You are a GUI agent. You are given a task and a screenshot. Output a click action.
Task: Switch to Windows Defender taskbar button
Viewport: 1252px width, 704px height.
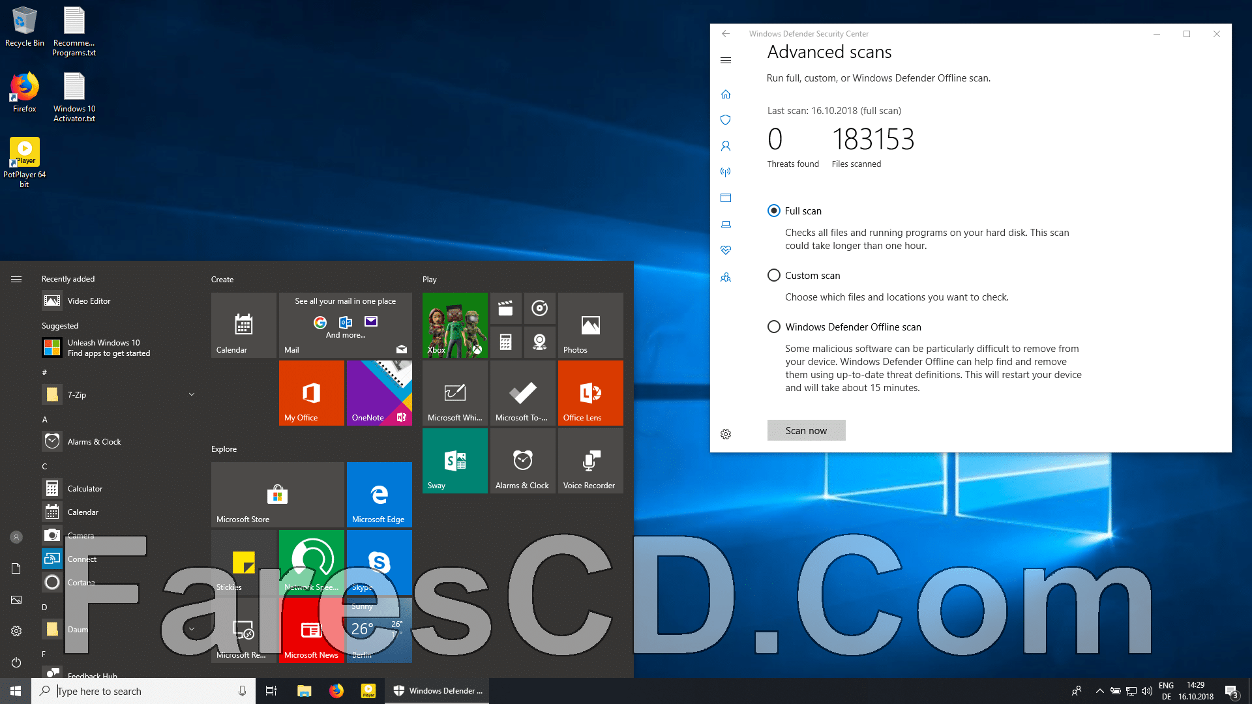(x=437, y=691)
